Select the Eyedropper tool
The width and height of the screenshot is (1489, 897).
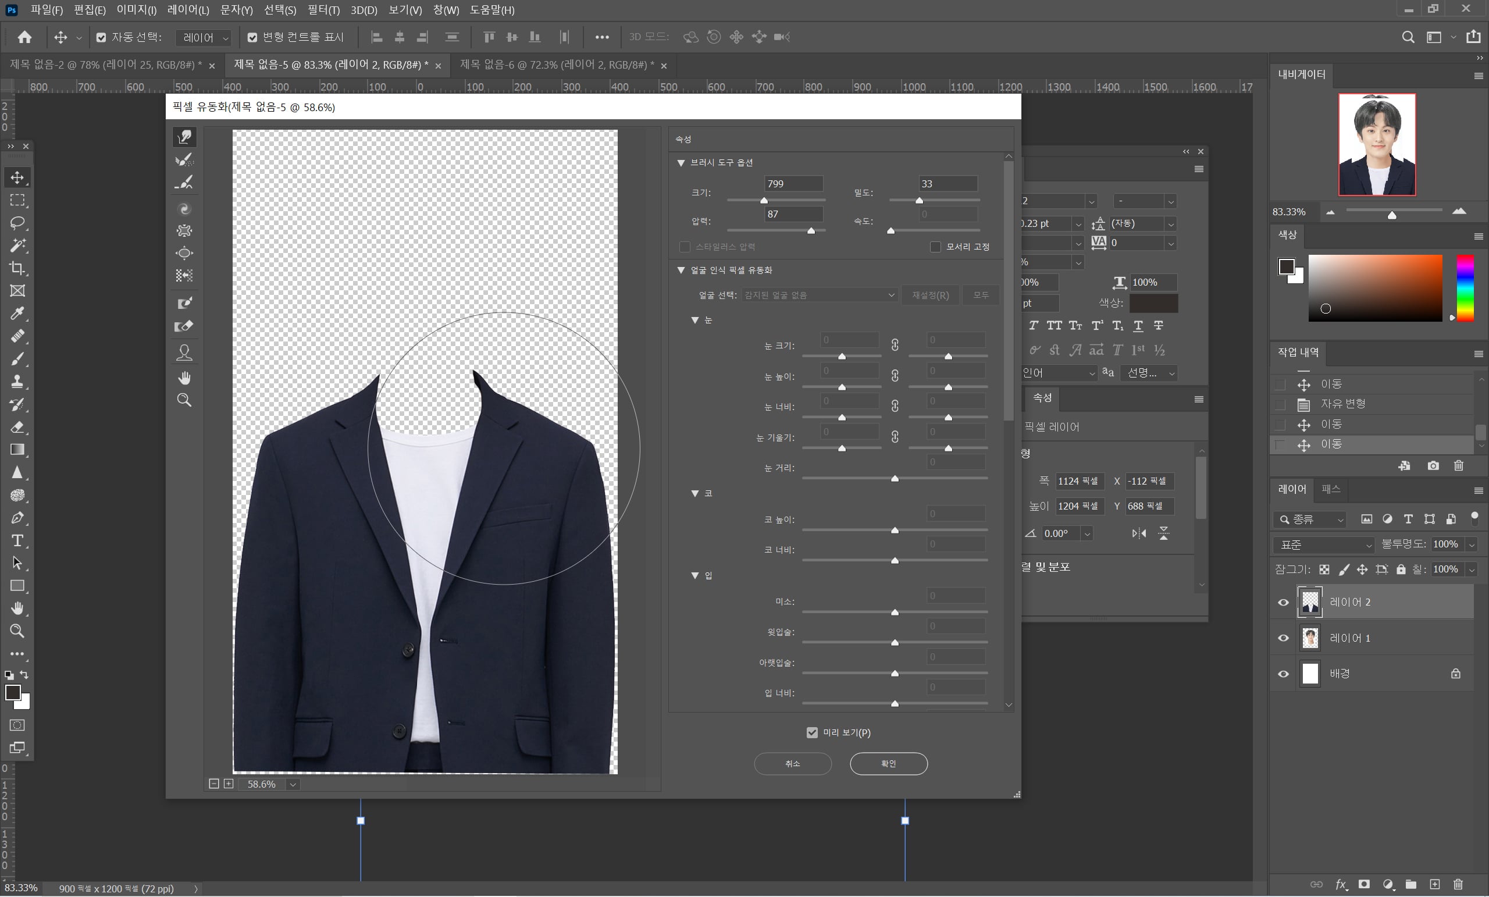coord(17,313)
